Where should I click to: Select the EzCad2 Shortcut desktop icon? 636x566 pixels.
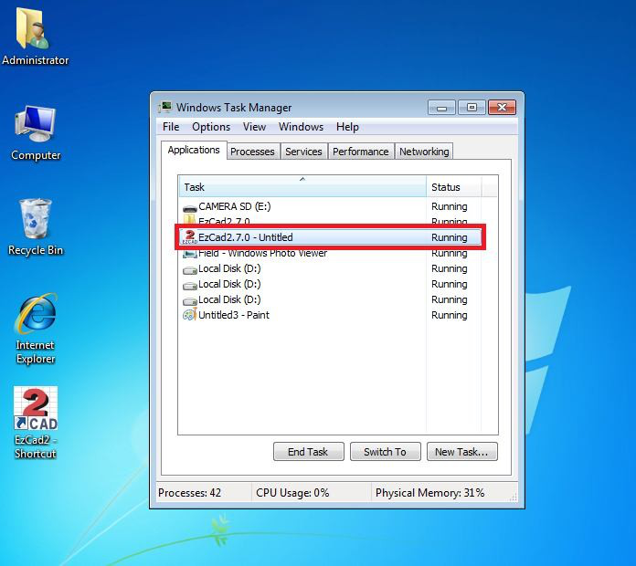36,423
